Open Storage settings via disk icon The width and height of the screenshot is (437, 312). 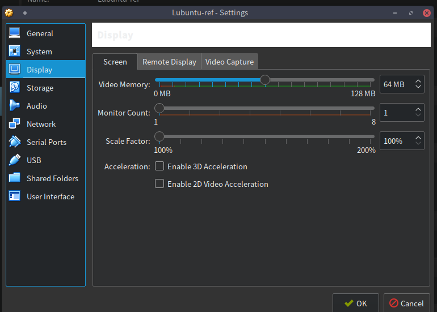click(15, 88)
